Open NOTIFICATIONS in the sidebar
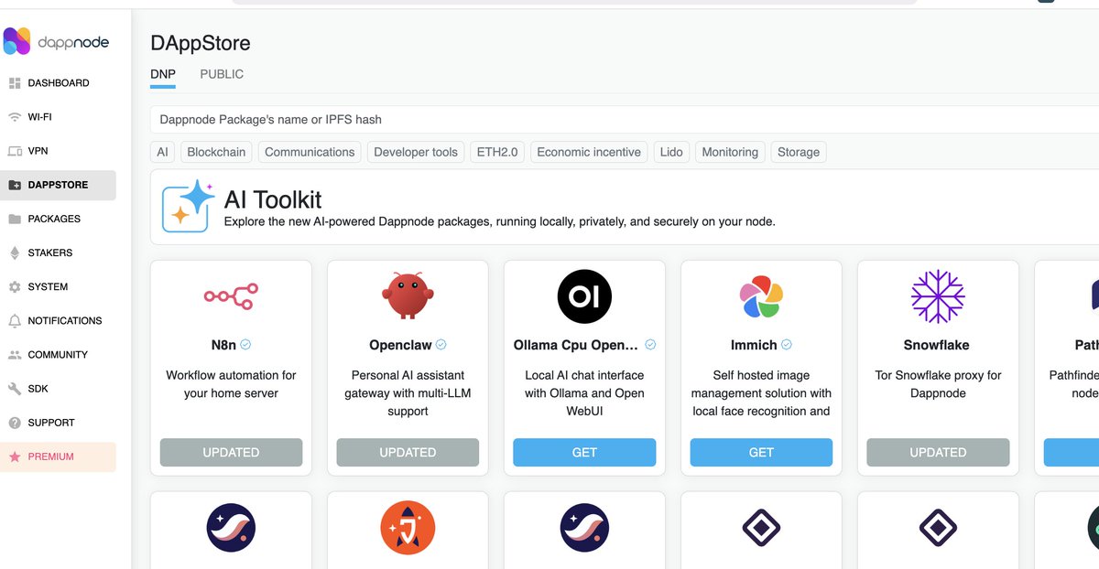This screenshot has width=1099, height=569. point(59,321)
